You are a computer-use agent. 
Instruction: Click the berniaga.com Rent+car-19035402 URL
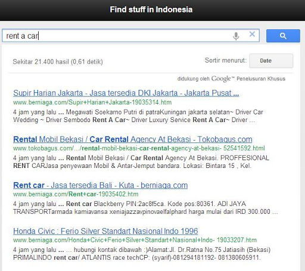(x=76, y=194)
